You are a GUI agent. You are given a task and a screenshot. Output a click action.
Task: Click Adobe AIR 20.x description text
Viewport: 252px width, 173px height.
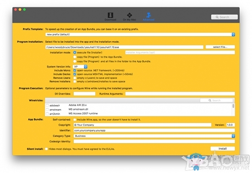(x=77, y=105)
